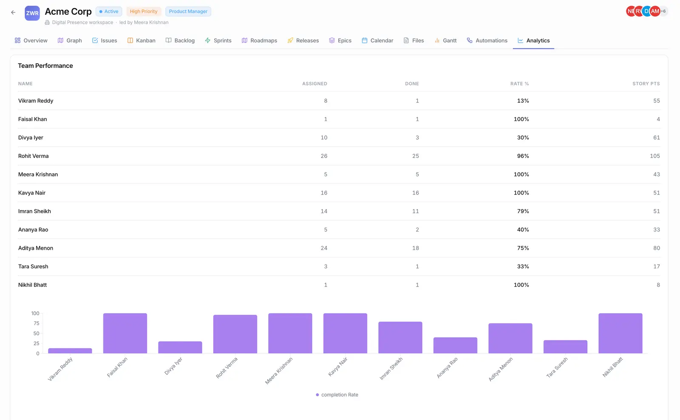Click the Graph map icon
Image resolution: width=680 pixels, height=420 pixels.
click(x=60, y=40)
